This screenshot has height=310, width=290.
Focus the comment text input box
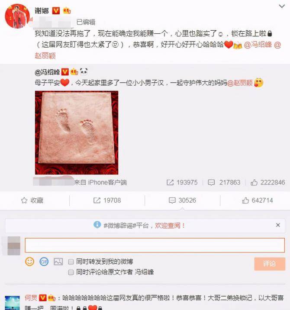pos(155,245)
